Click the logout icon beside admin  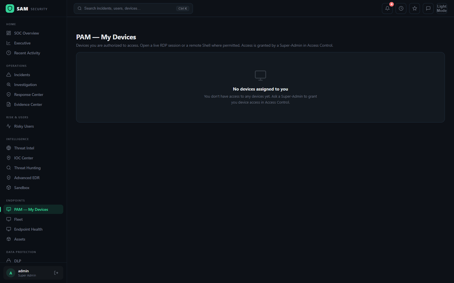[x=56, y=273]
